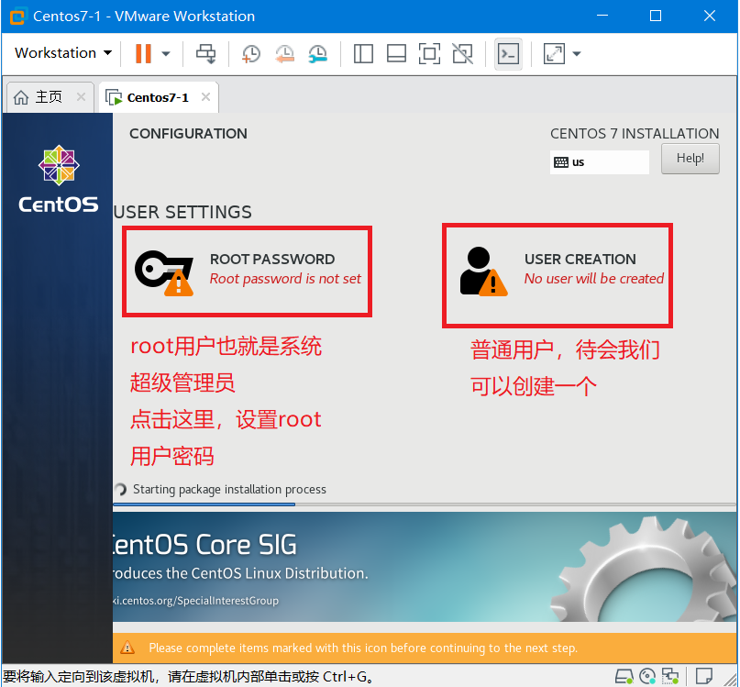Click the stretch guest display icon
This screenshot has width=740, height=687.
tap(554, 53)
